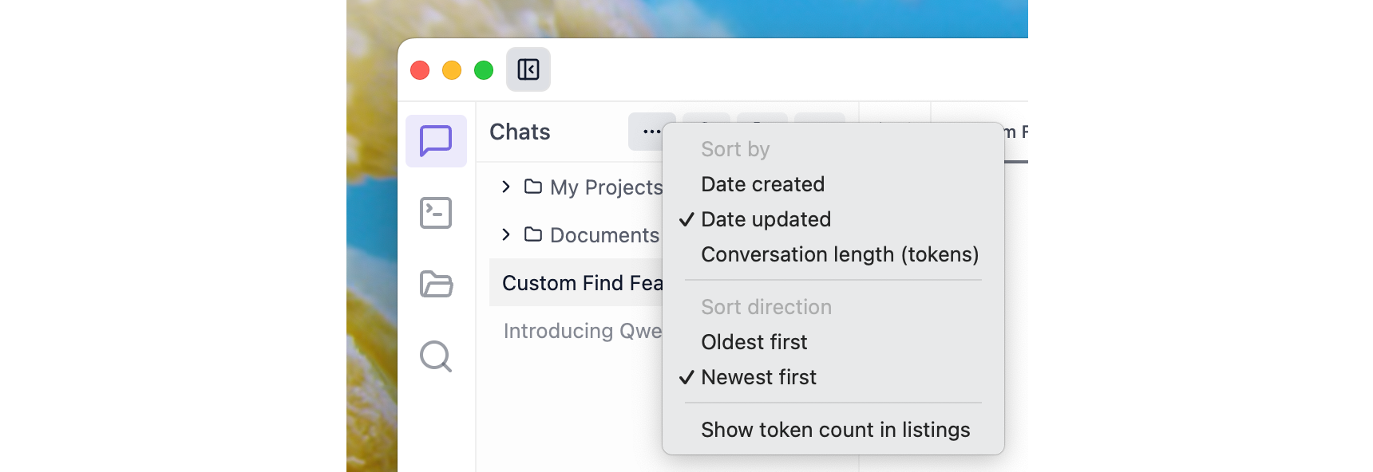Open the Custom Find chat
The height and width of the screenshot is (472, 1373).
tap(581, 283)
